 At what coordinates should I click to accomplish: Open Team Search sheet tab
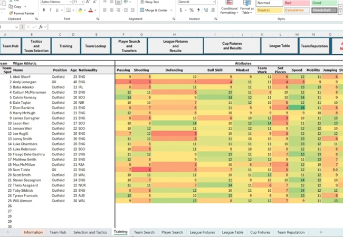pyautogui.click(x=144, y=232)
